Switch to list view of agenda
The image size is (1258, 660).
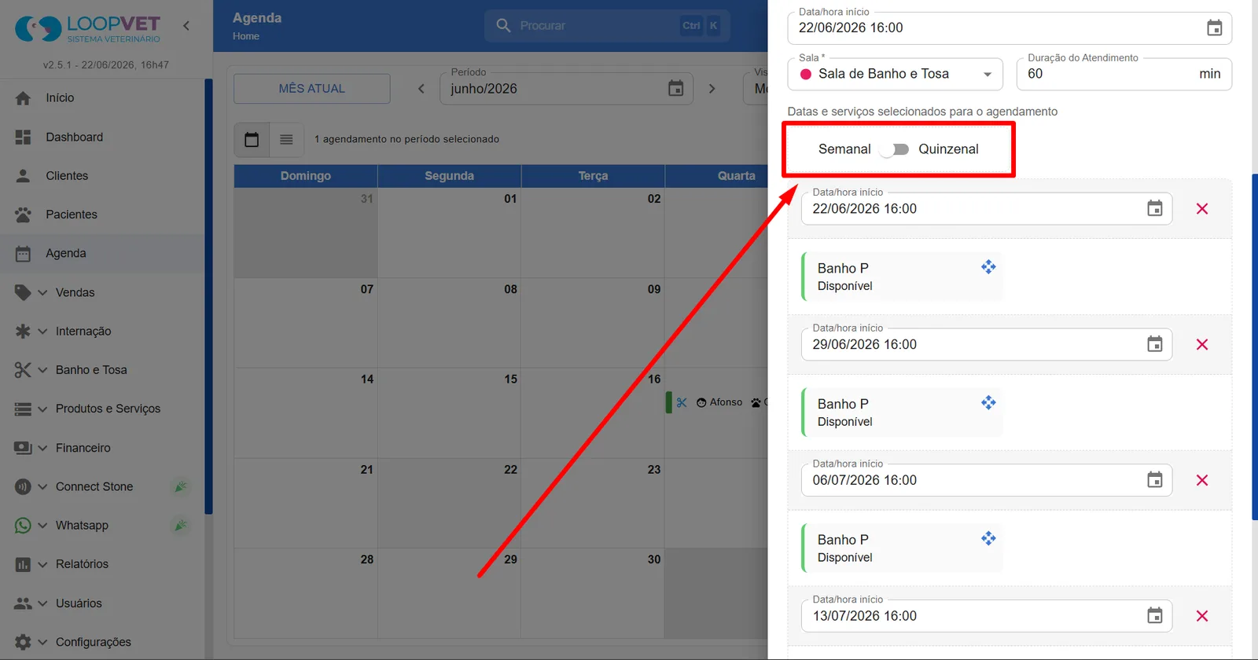pos(286,139)
